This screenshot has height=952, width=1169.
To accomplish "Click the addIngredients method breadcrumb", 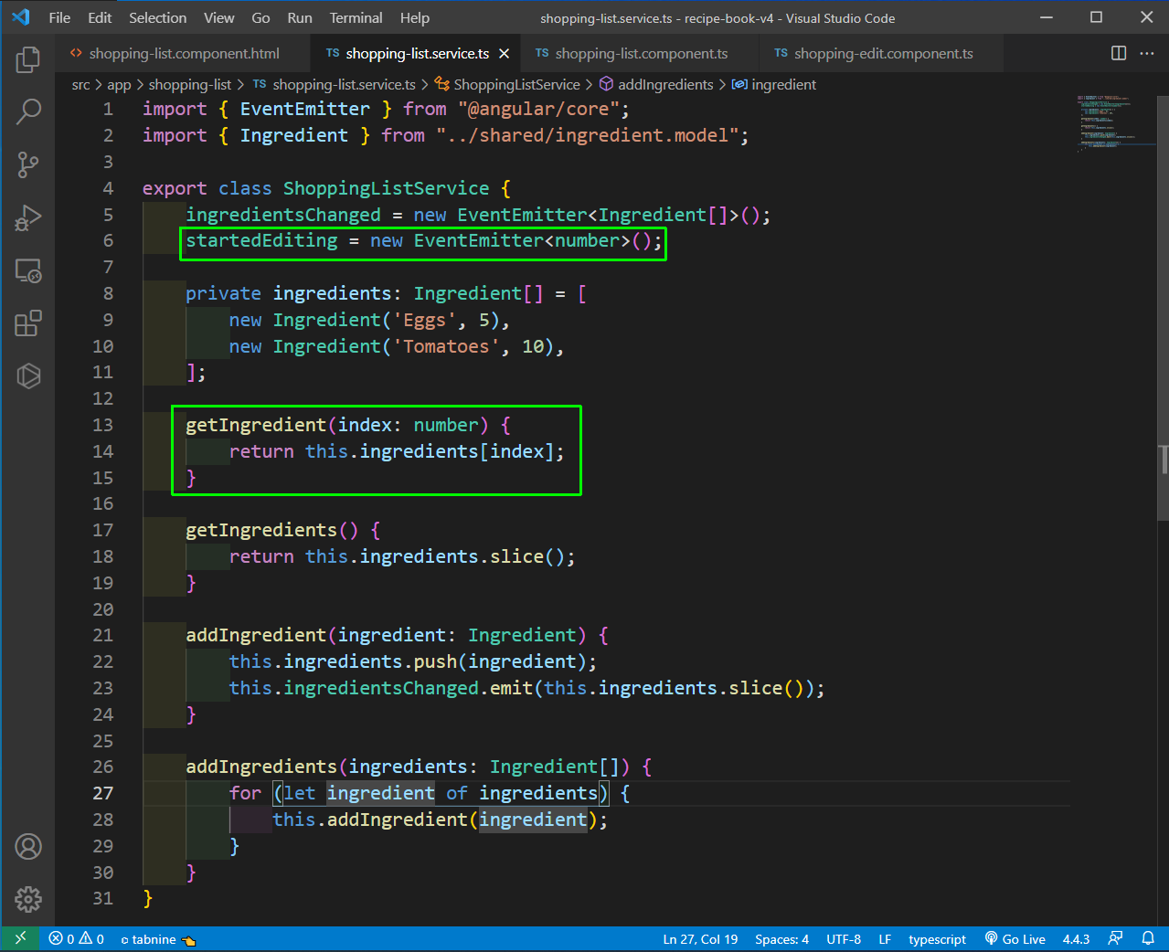I will tap(656, 84).
